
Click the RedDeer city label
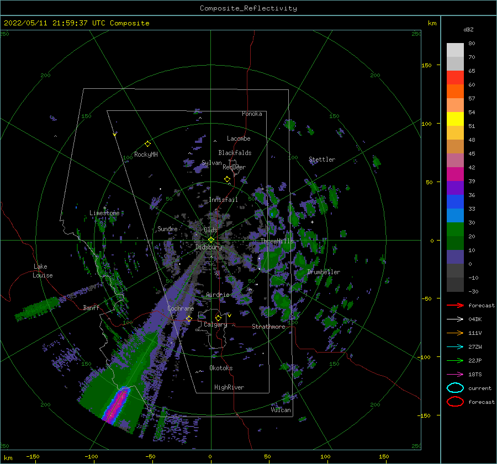(x=234, y=167)
